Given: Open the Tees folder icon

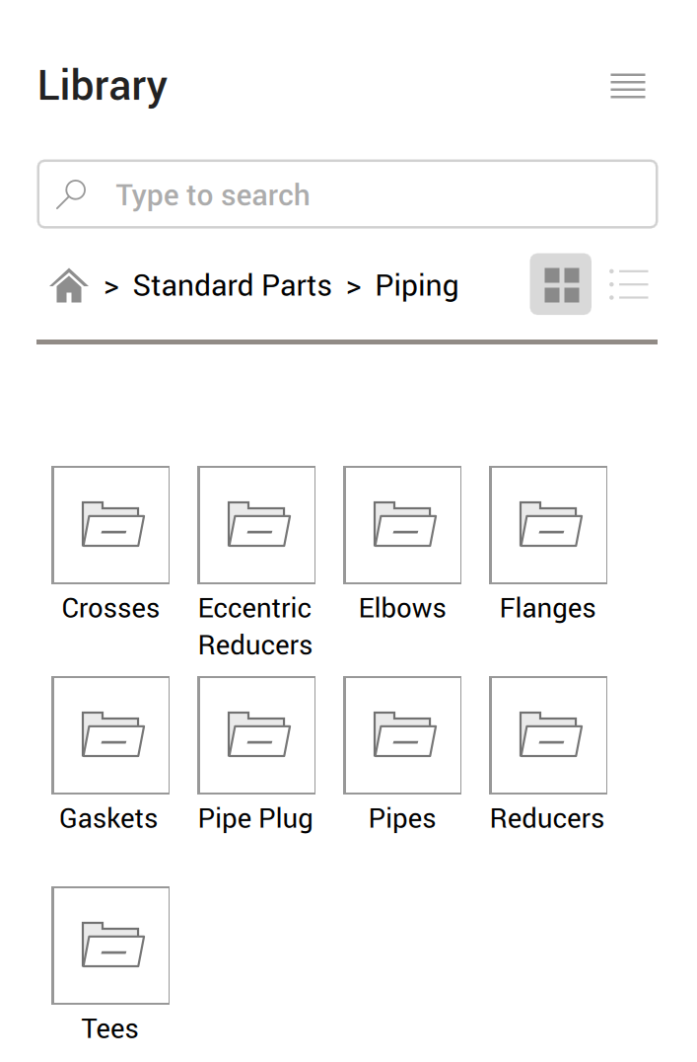Looking at the screenshot, I should pos(110,945).
